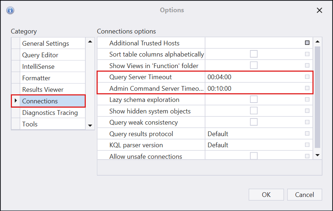Enable Lazy schema exploration checkbox
Image resolution: width=333 pixels, height=211 pixels.
(x=254, y=99)
